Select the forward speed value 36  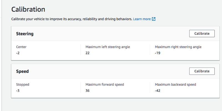[x=88, y=90]
